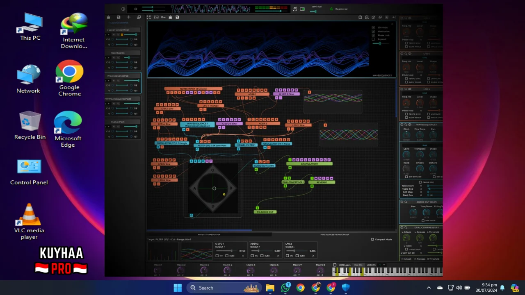Remove the G: LFO 1 mod source with X
The width and height of the screenshot is (525, 295).
243,256
